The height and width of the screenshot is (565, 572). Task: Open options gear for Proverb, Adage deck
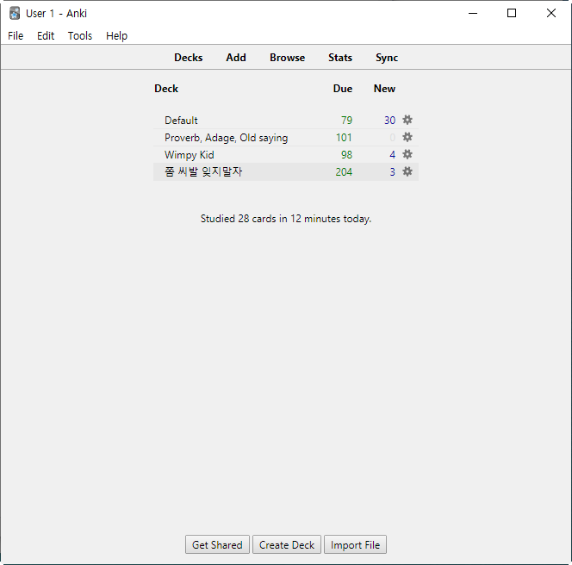407,137
